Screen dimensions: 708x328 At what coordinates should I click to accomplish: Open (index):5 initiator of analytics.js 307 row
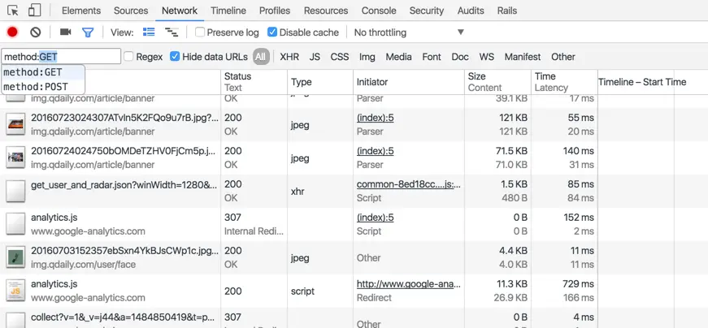(376, 218)
